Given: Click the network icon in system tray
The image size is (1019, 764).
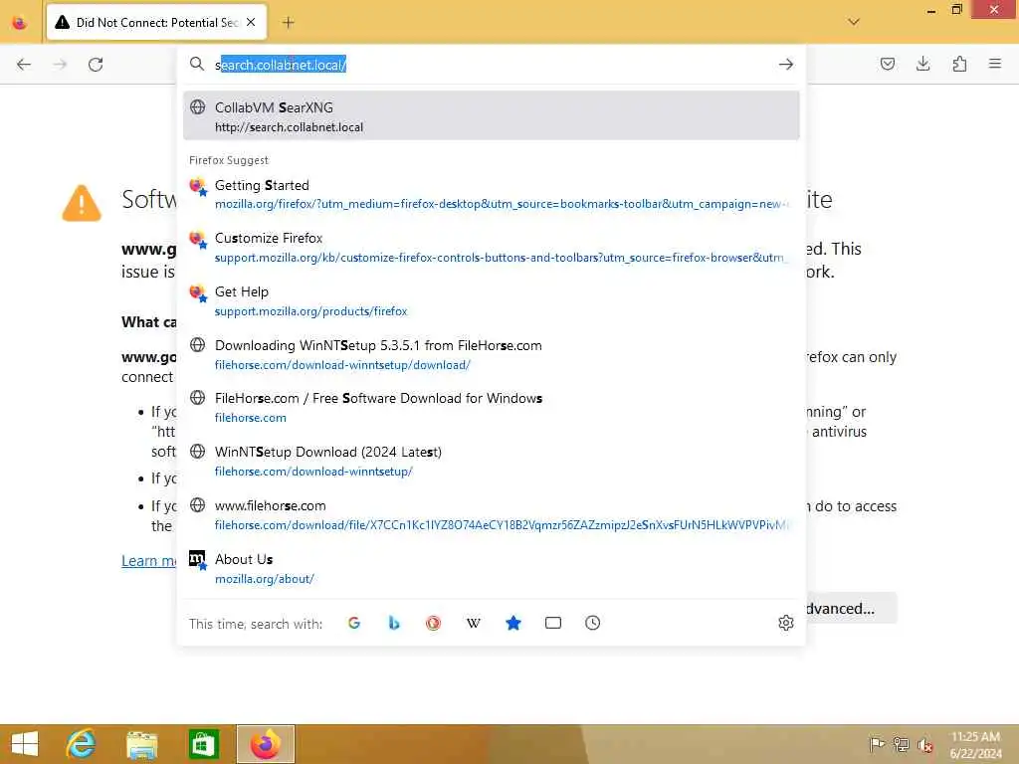Looking at the screenshot, I should pos(901,744).
